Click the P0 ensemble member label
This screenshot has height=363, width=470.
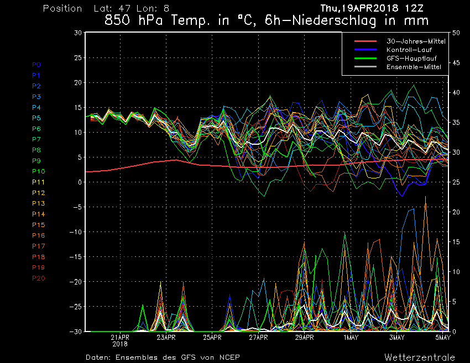[36, 65]
